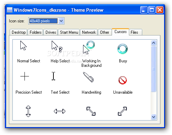Open the Start Menu tab
172x135 pixels.
(x=69, y=32)
